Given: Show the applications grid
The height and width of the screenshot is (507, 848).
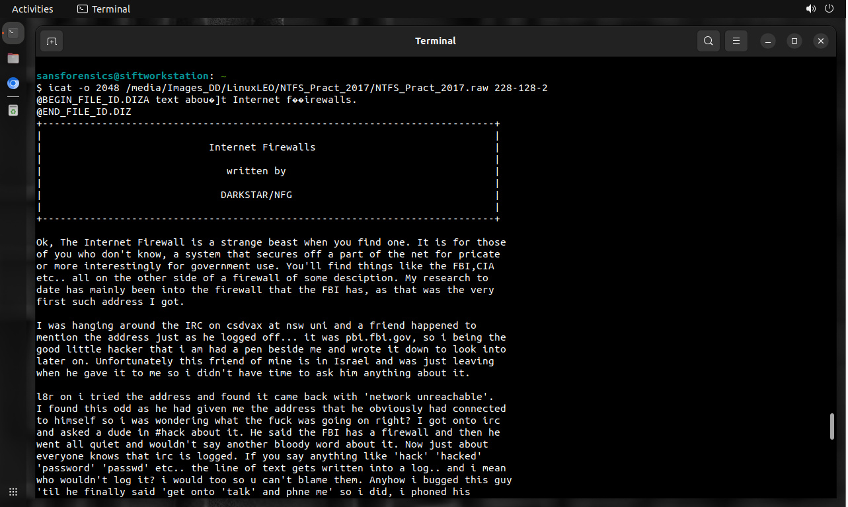Looking at the screenshot, I should pyautogui.click(x=13, y=492).
